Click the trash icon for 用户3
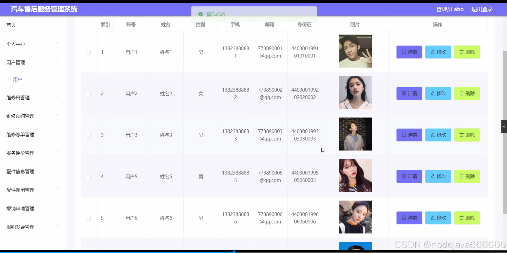The image size is (507, 253). coord(462,135)
